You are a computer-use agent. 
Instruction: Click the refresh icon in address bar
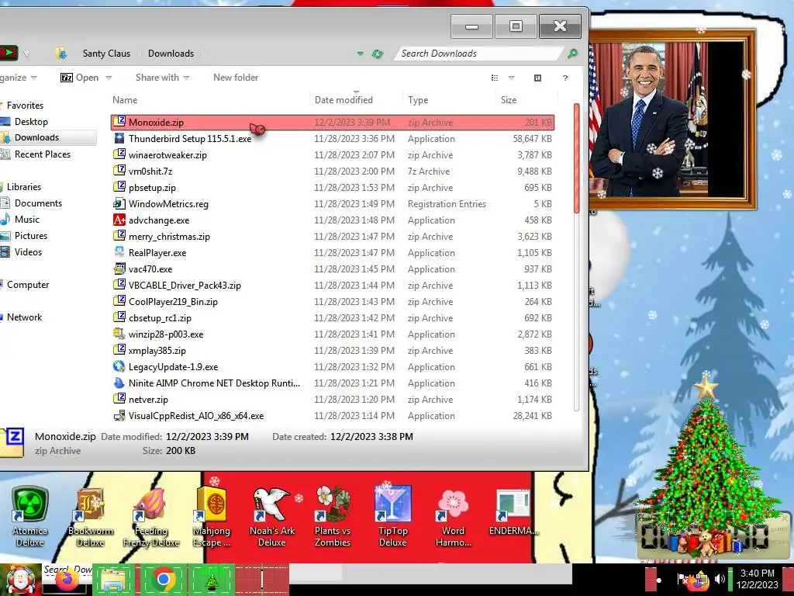tap(378, 54)
